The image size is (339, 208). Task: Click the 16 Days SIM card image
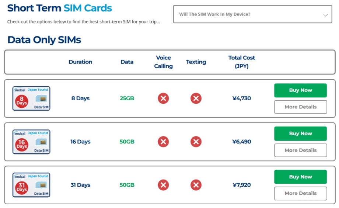click(31, 142)
